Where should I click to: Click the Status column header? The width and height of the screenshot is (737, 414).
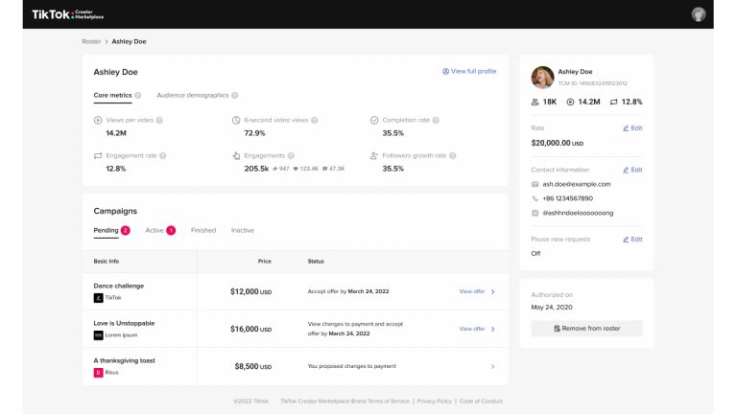click(316, 262)
